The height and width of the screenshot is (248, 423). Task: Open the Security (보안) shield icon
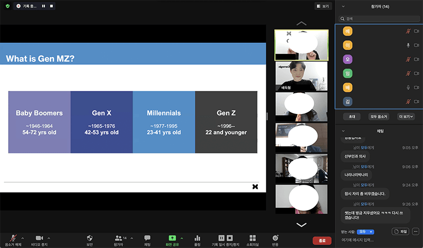90,237
